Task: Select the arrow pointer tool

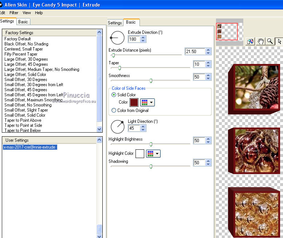Action: click(x=279, y=41)
